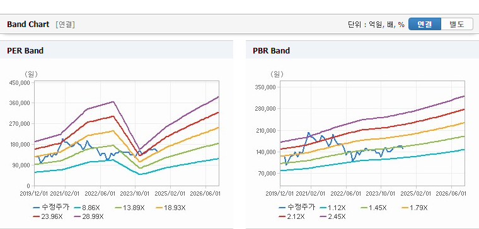Click the PBR Band panel title
This screenshot has height=229, width=479.
point(271,50)
